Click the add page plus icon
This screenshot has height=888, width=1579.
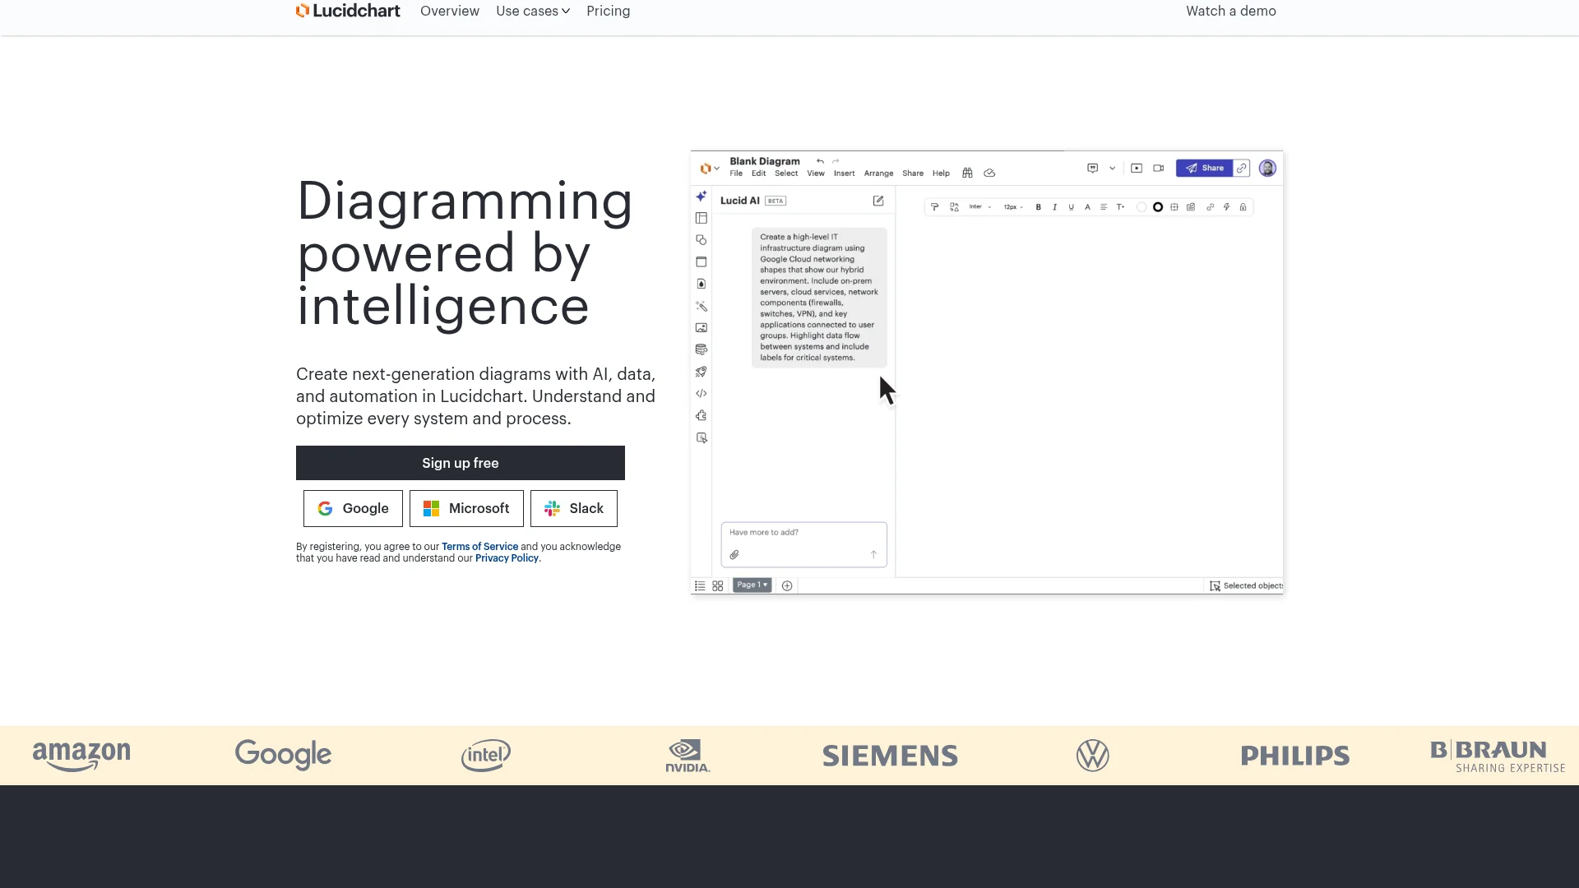click(x=787, y=585)
